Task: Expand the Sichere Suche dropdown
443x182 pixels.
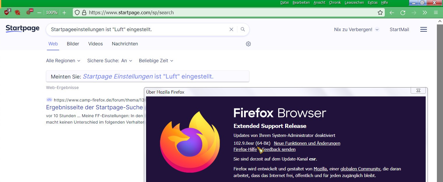Action: click(x=110, y=61)
